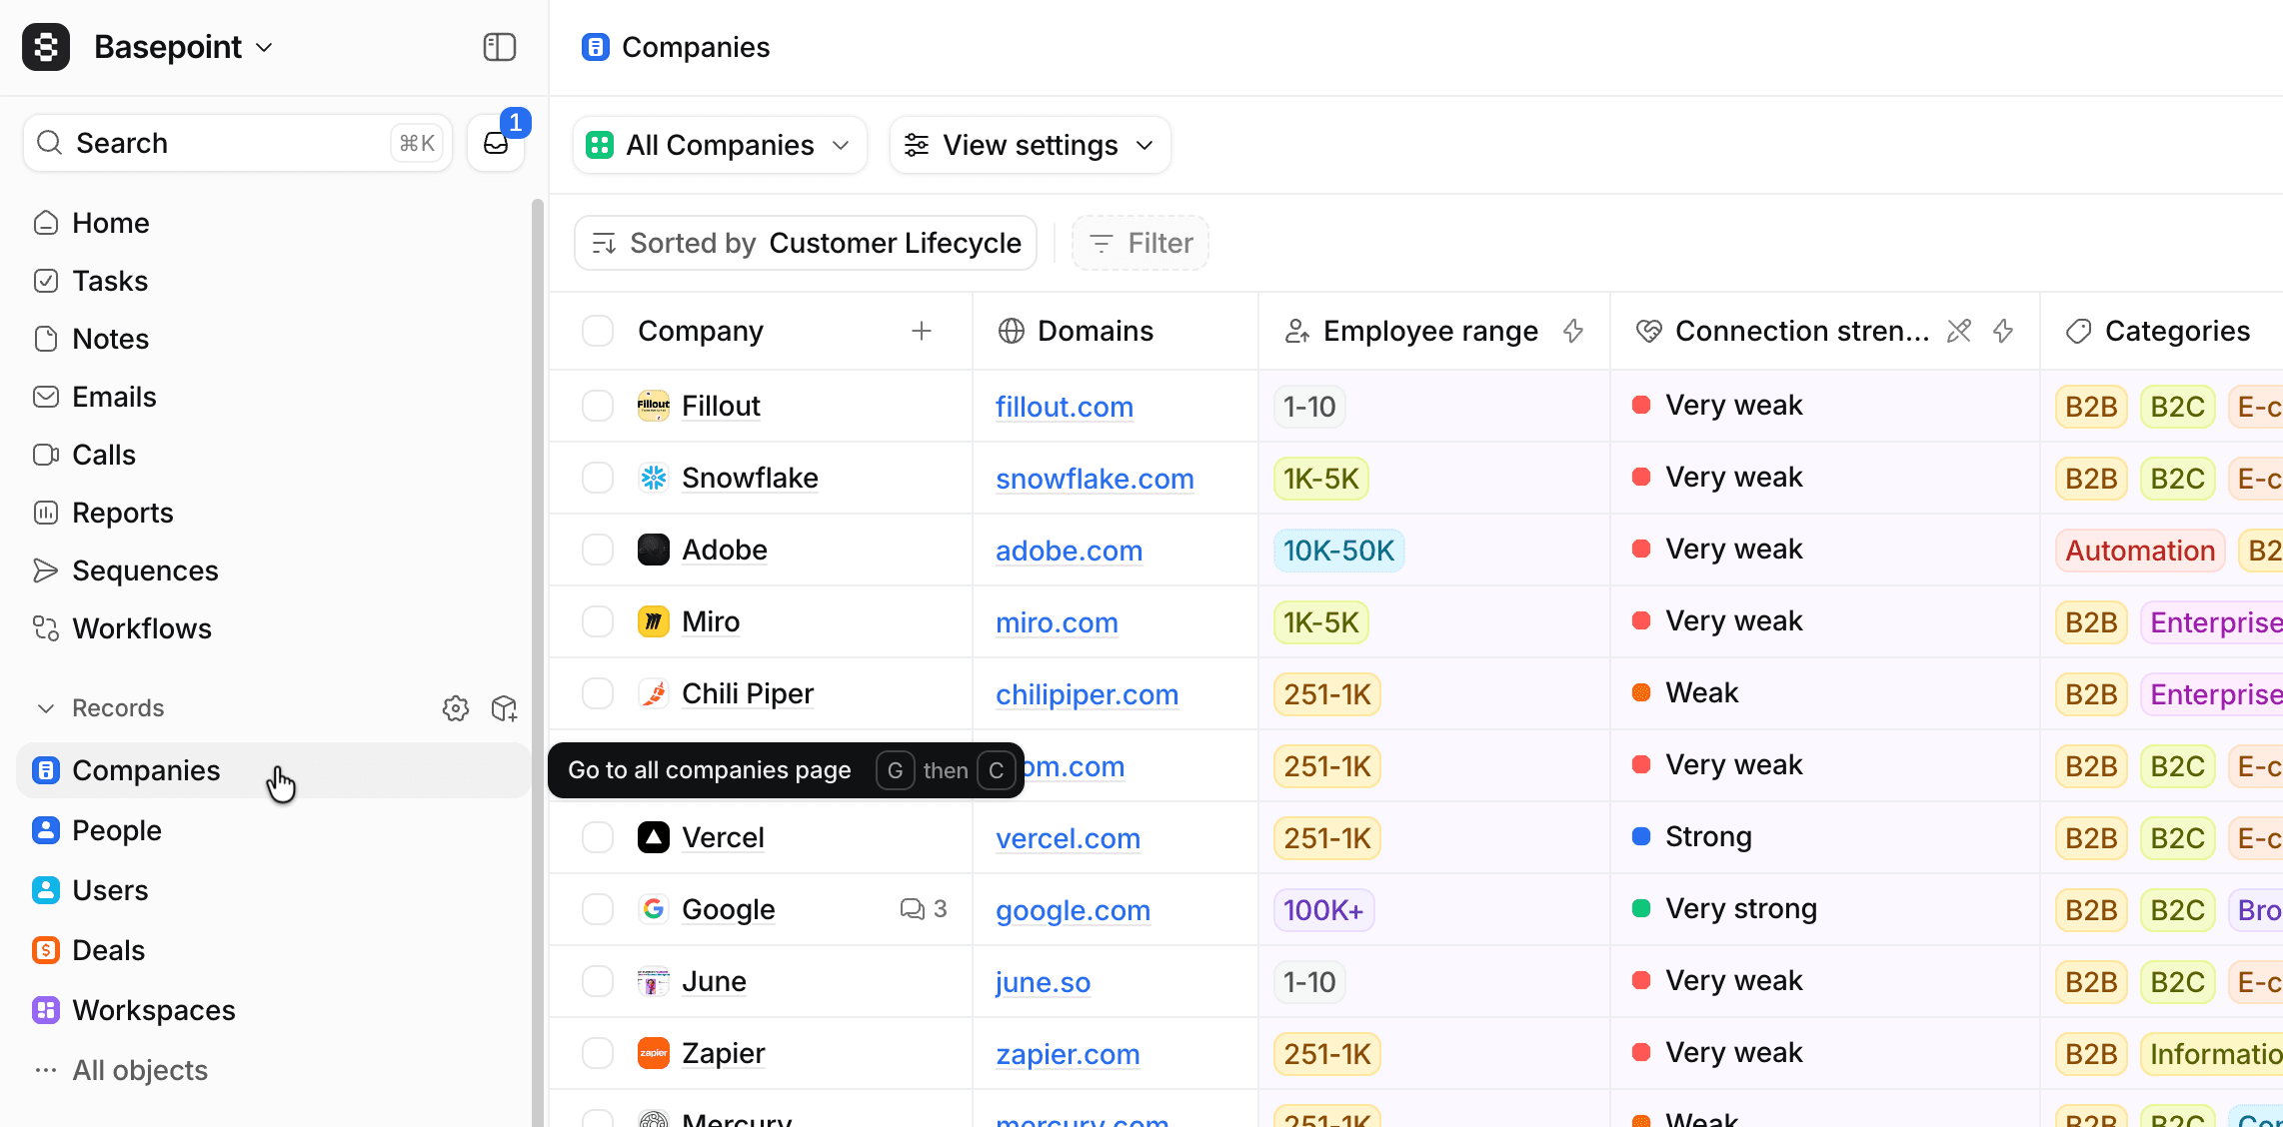Screen dimensions: 2283x1127
Task: Open the snowflake.com domain link
Action: (x=1095, y=479)
